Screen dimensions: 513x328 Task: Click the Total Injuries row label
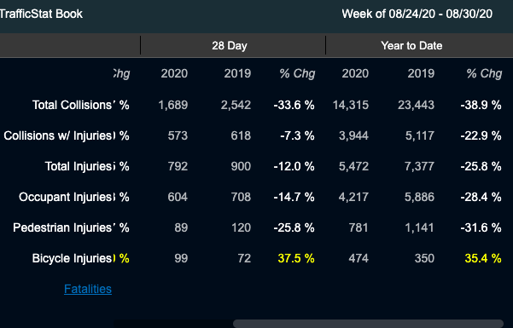pos(79,166)
